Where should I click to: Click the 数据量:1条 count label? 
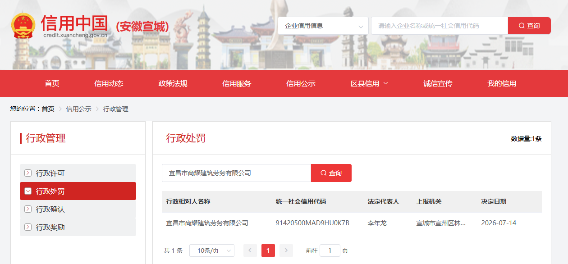[526, 139]
